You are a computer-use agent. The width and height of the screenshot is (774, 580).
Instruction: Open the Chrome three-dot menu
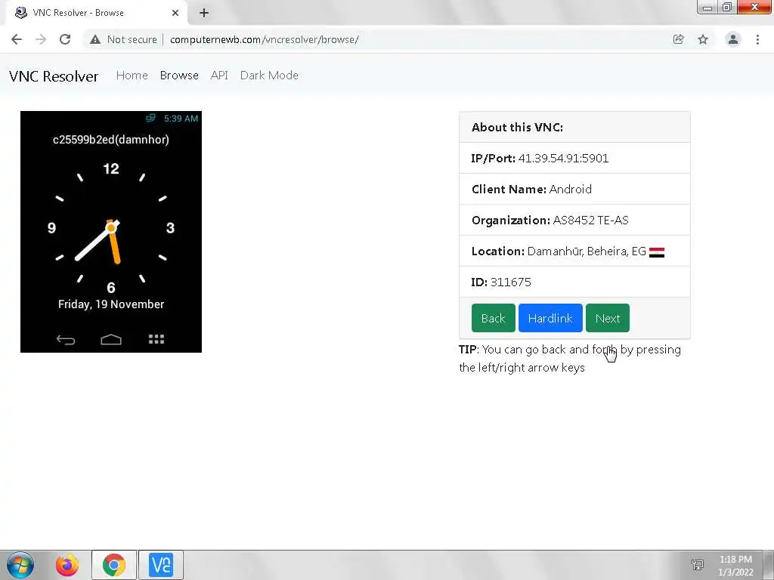pos(757,39)
